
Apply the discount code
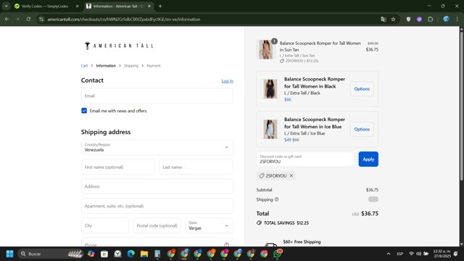pos(368,159)
